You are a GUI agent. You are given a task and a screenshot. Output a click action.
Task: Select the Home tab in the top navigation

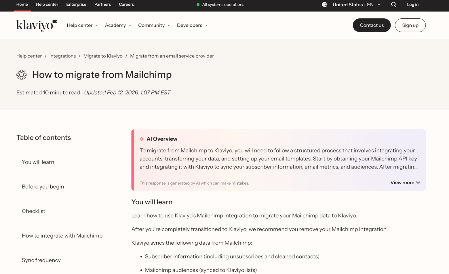pyautogui.click(x=22, y=5)
